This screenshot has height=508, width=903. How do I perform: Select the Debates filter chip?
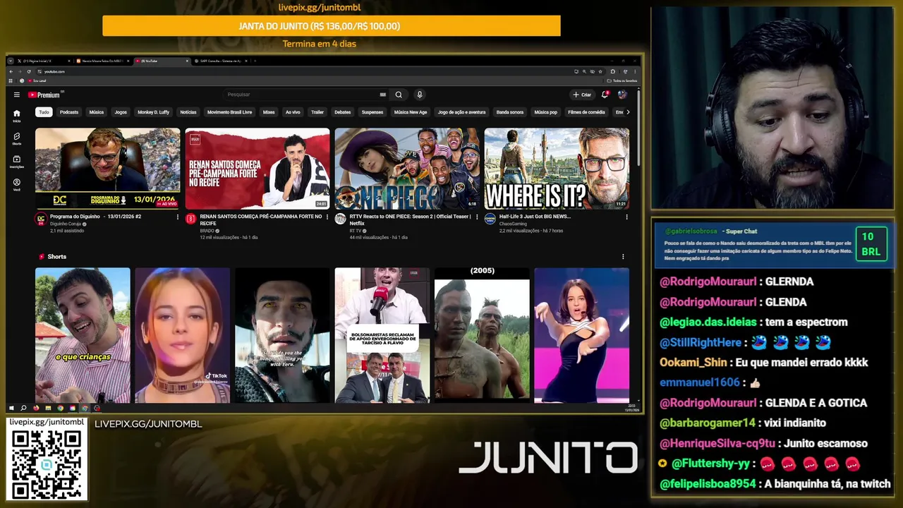point(343,112)
